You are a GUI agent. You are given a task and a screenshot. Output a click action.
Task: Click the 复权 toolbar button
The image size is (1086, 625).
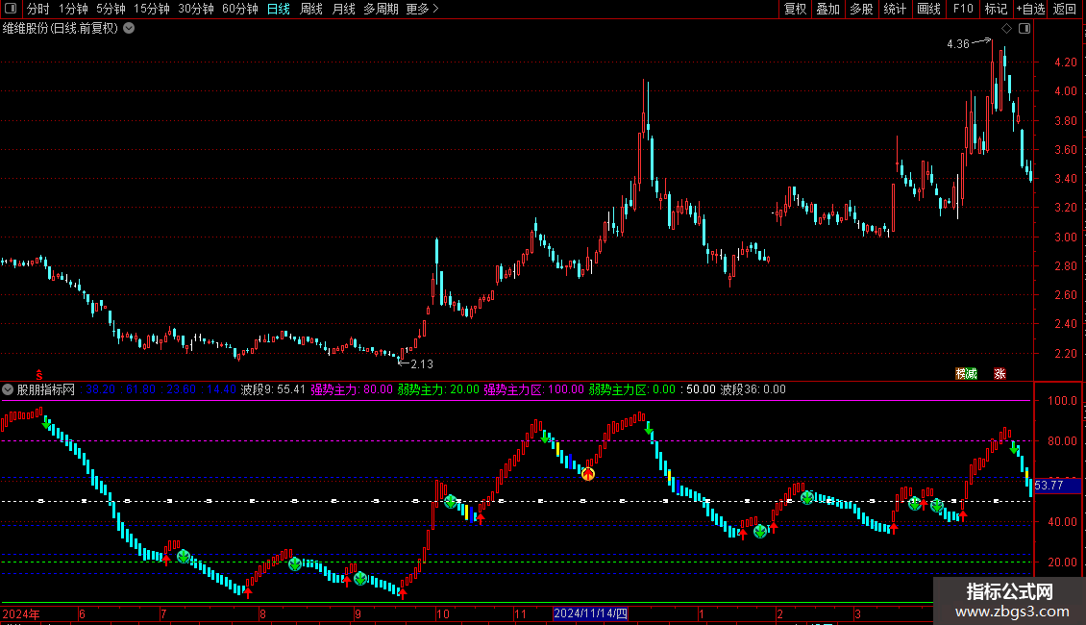(795, 9)
